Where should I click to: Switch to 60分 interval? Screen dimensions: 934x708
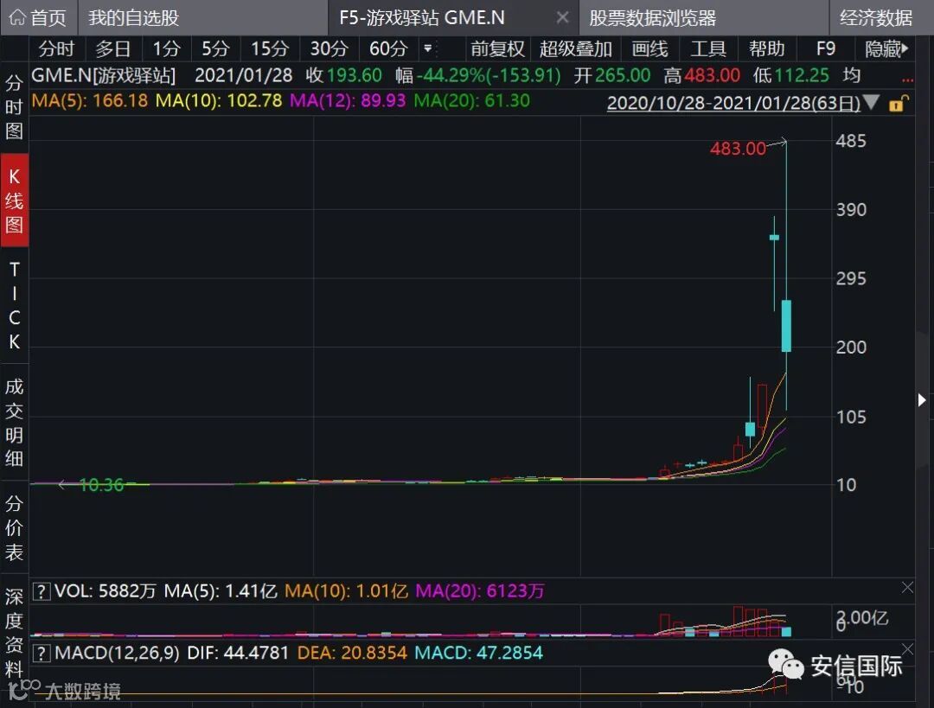point(387,48)
